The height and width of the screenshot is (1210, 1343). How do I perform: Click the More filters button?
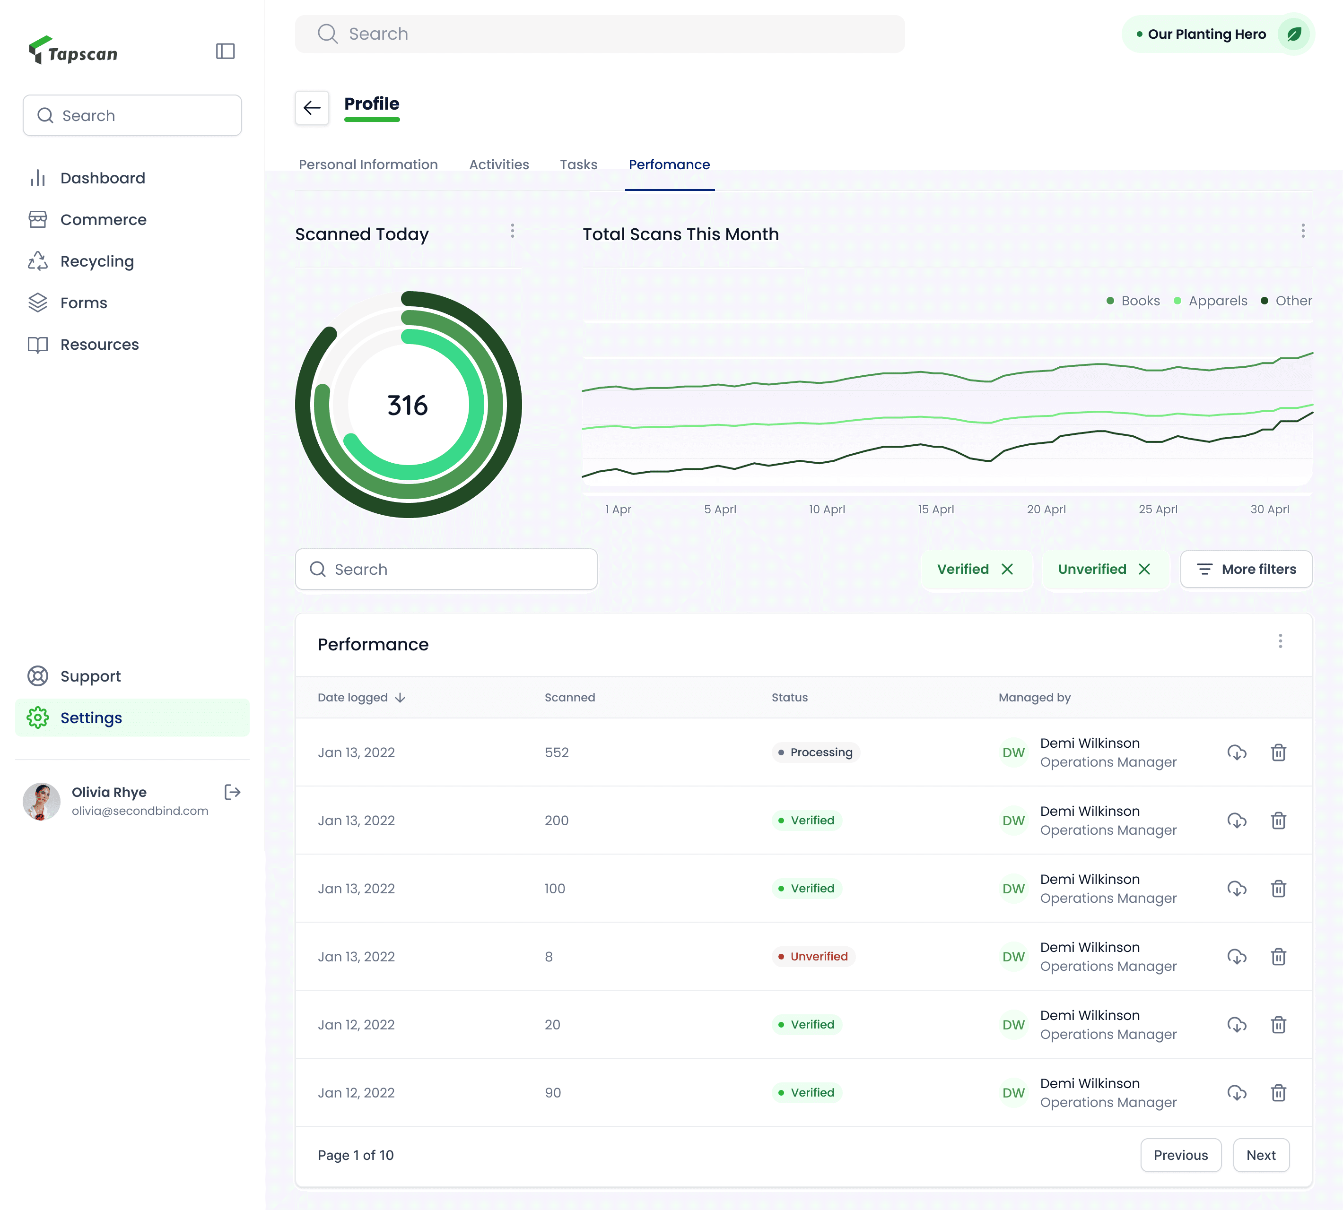(1246, 569)
